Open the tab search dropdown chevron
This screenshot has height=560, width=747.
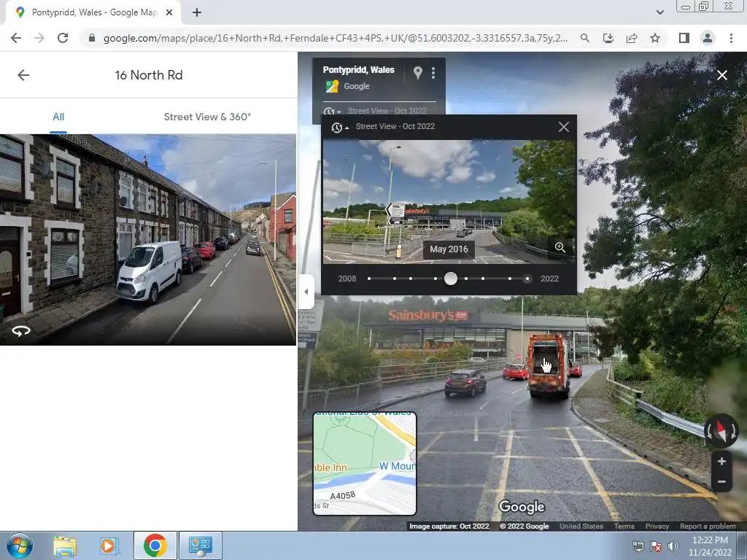(x=659, y=12)
